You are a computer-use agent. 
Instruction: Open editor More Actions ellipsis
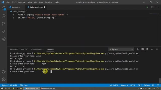pos(157,7)
